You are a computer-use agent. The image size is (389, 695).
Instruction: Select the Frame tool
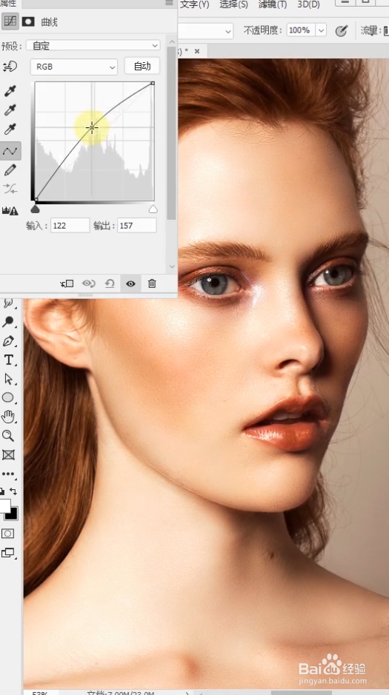8,454
